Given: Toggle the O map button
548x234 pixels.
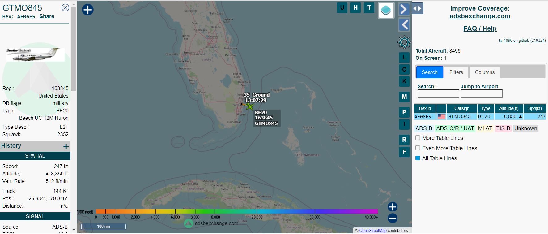Looking at the screenshot, I should 404,69.
